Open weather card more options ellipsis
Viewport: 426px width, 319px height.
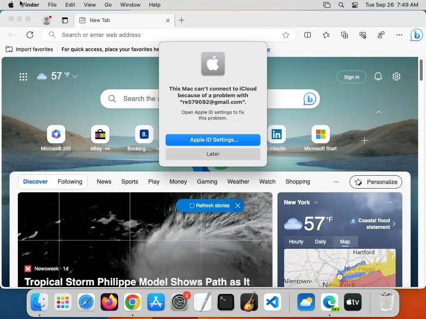(389, 202)
